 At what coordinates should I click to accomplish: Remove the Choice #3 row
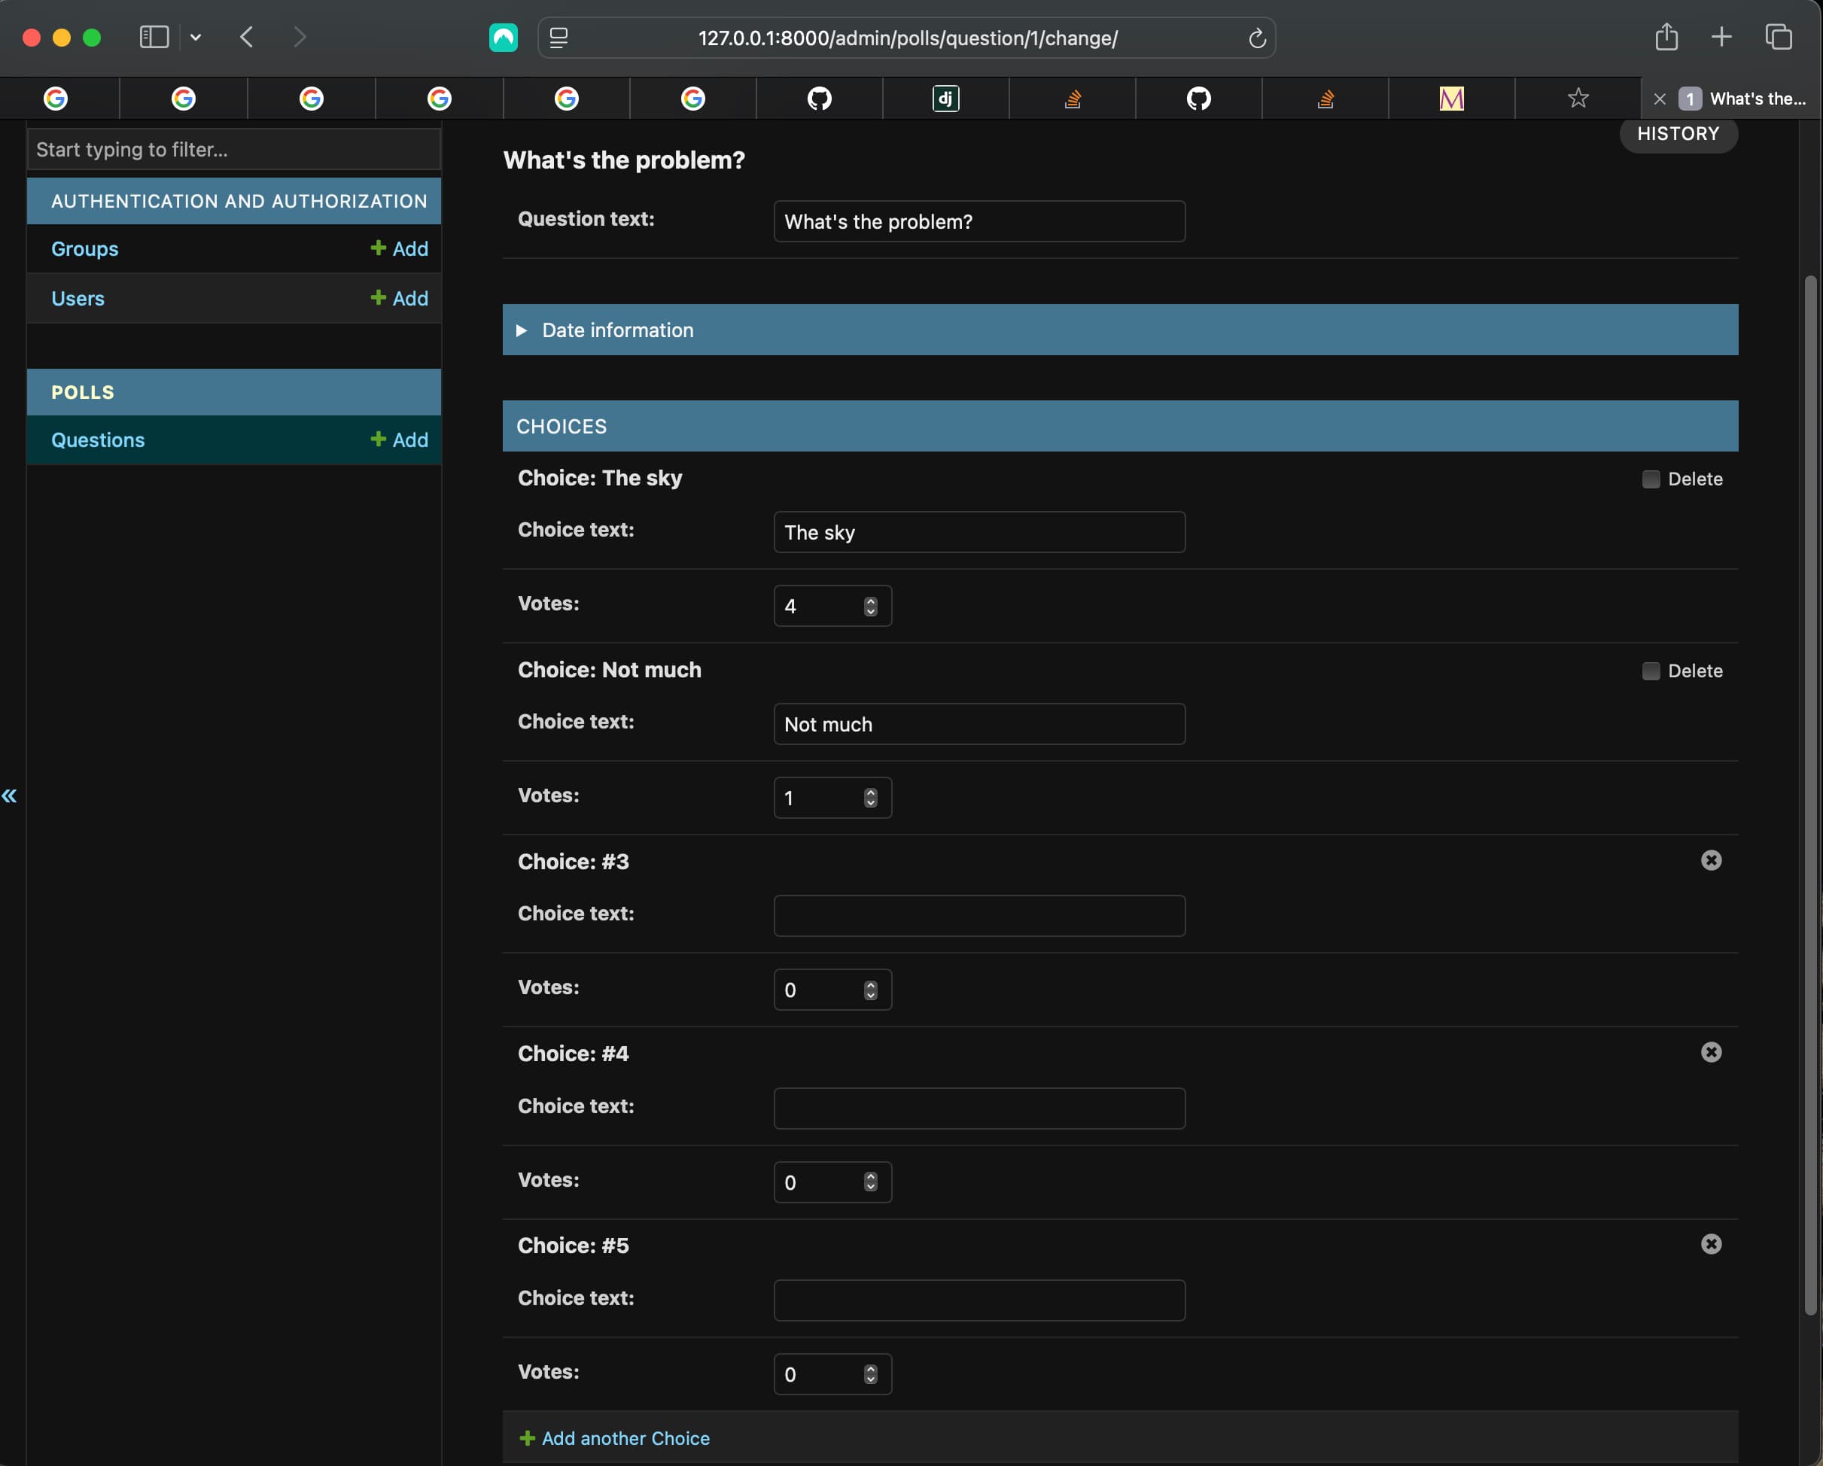pyautogui.click(x=1711, y=861)
